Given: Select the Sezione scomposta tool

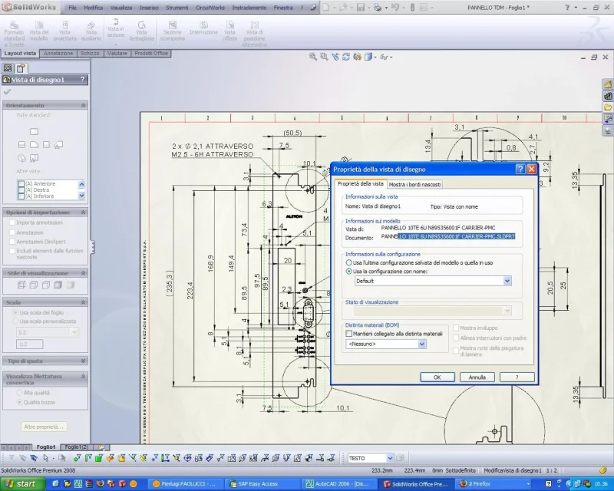Looking at the screenshot, I should pyautogui.click(x=172, y=31).
